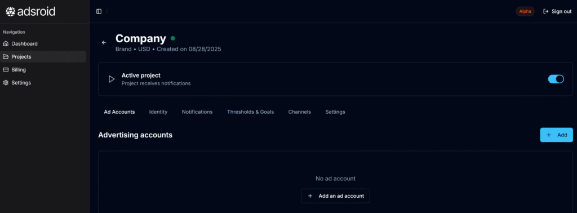Switch to the Notifications tab
This screenshot has height=213, width=577.
(x=197, y=112)
